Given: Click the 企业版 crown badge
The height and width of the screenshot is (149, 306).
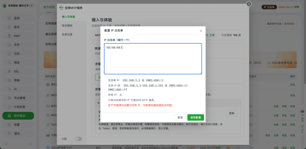Looking at the screenshot, I should pos(269,7).
